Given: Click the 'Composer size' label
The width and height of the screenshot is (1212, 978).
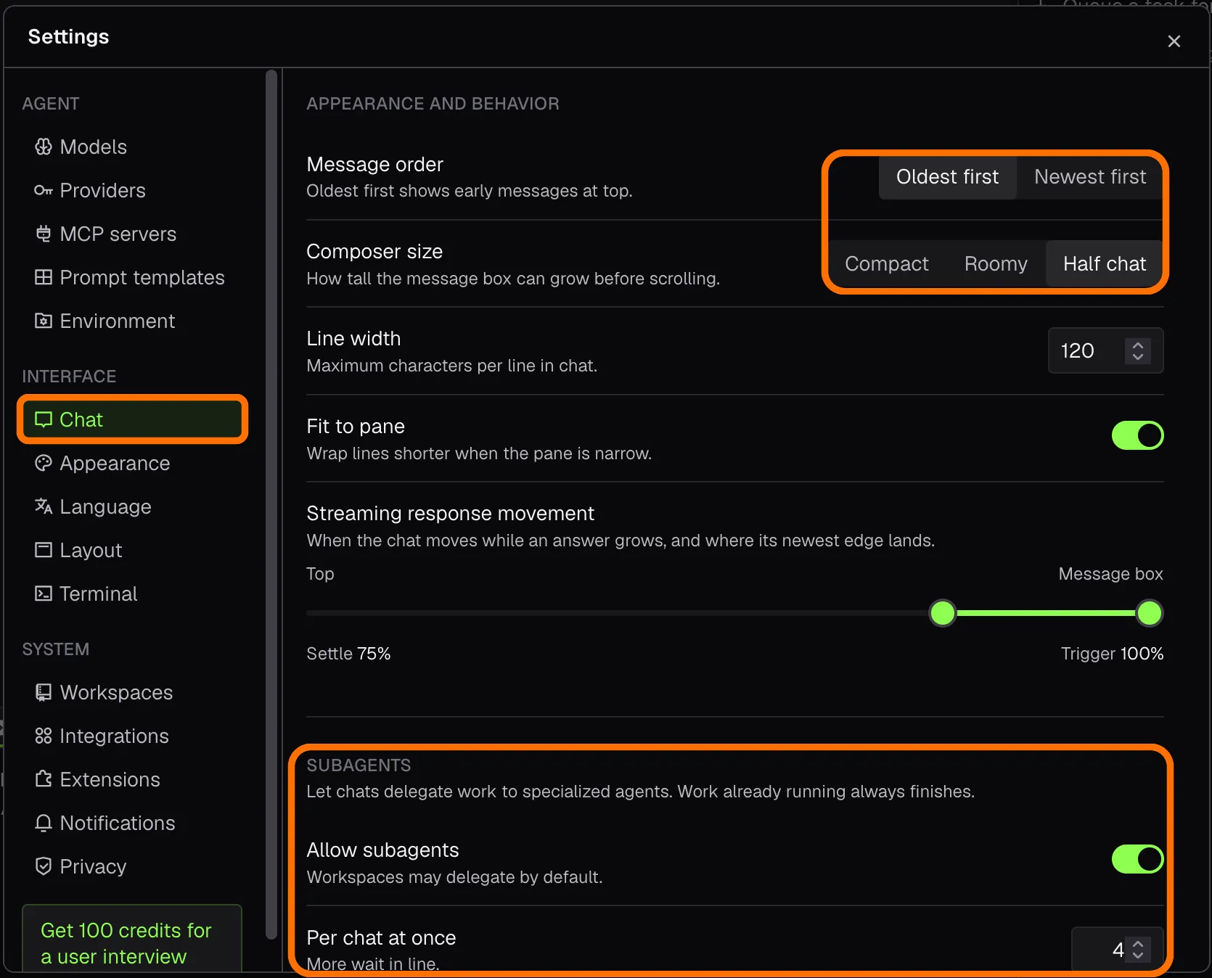Looking at the screenshot, I should click(374, 252).
